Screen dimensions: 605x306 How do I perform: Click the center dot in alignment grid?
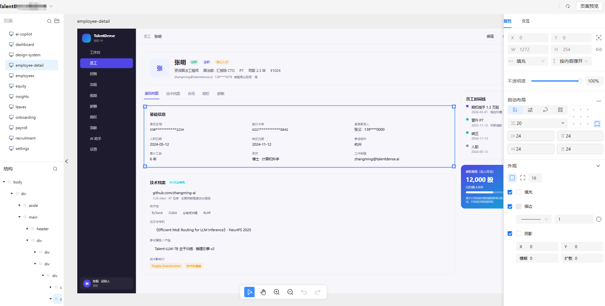point(581,117)
